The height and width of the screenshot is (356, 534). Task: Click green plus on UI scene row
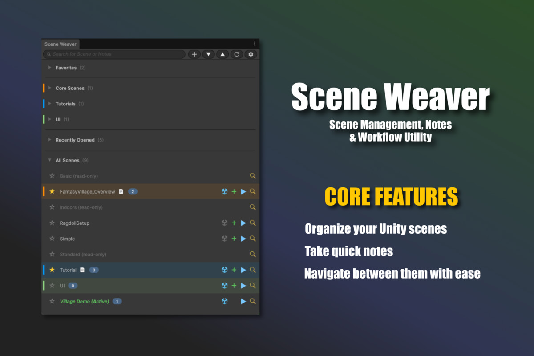(x=234, y=286)
